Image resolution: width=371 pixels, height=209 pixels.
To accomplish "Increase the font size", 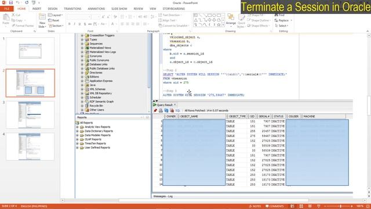I will [103, 17].
